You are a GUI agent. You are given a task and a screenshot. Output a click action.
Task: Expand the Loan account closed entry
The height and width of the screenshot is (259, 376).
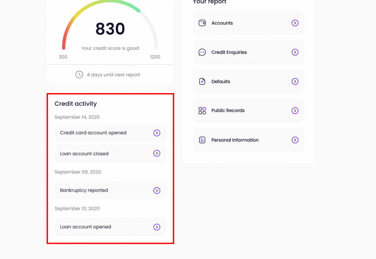click(x=157, y=153)
